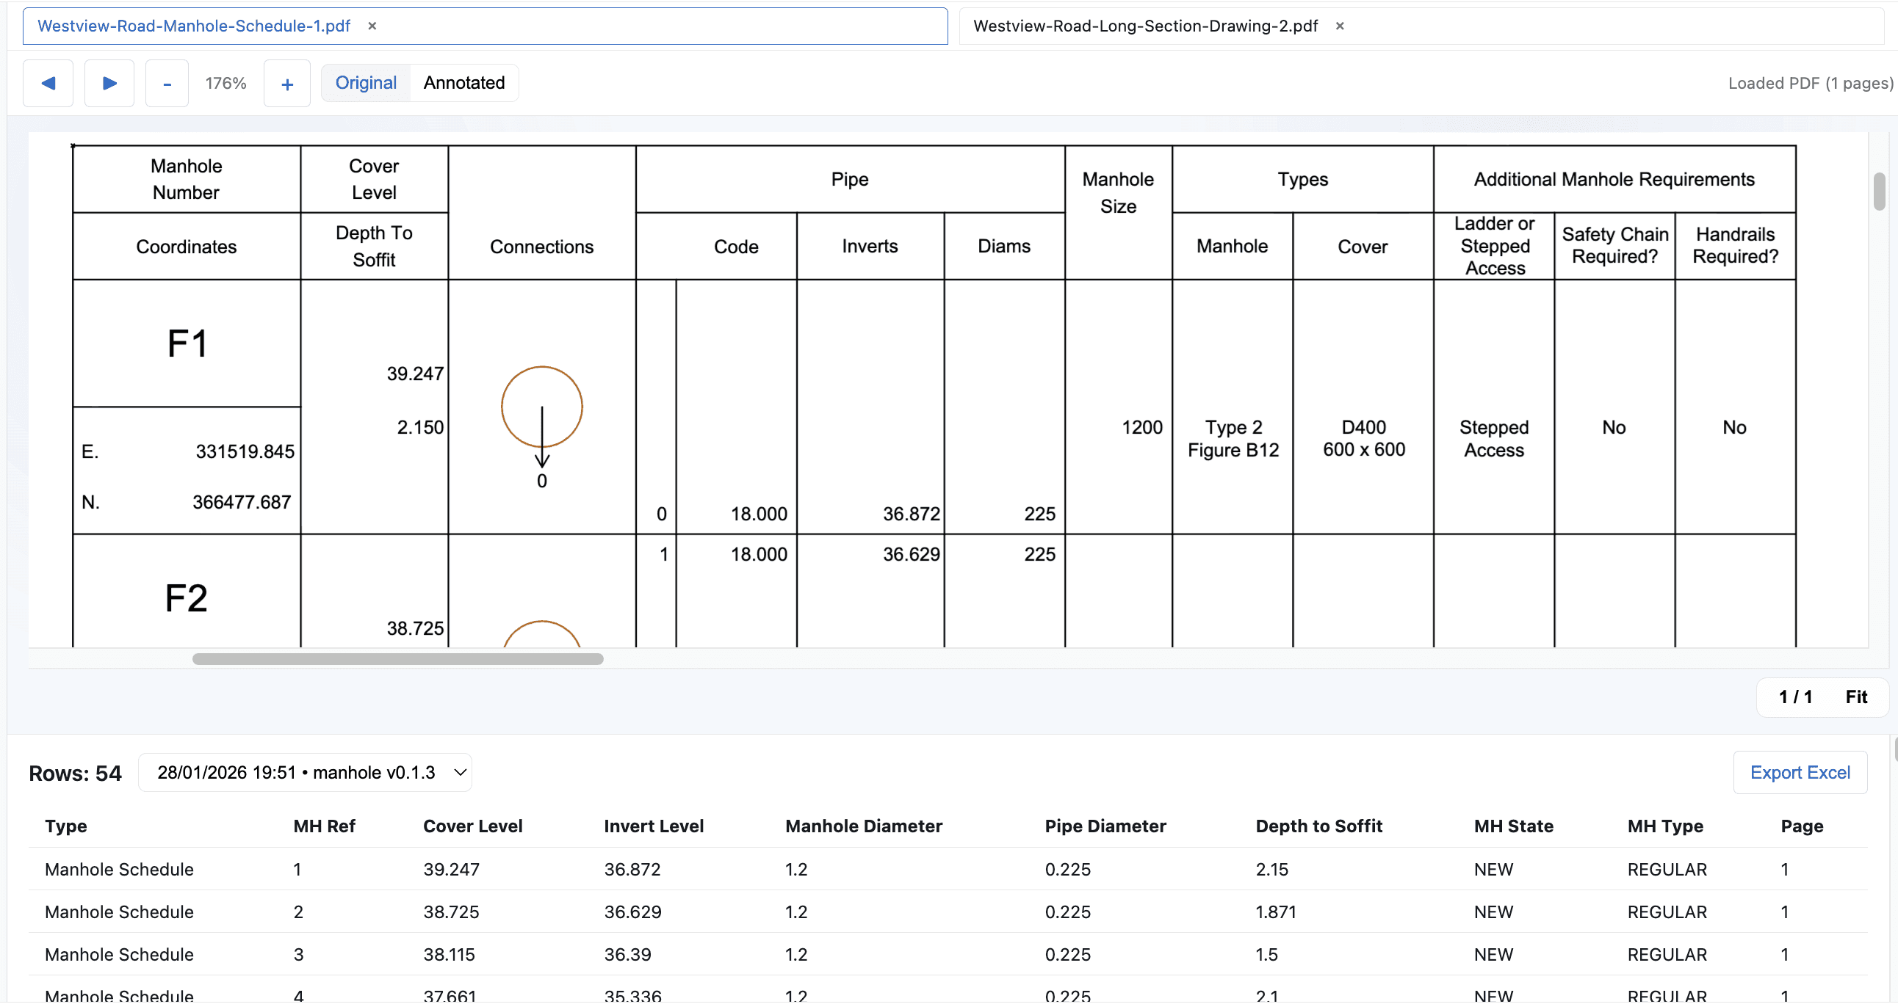The height and width of the screenshot is (1004, 1898).
Task: Select the Westview-Road-Manhole-Schedule-1.pdf tab
Action: click(194, 26)
